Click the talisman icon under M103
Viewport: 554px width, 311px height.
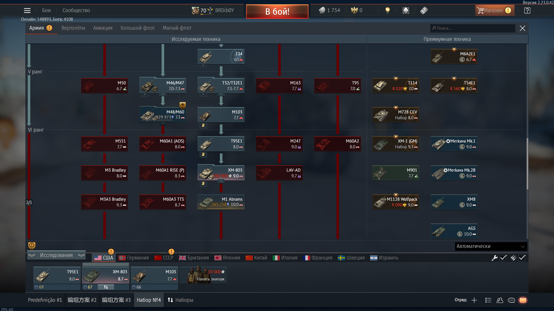[203, 125]
